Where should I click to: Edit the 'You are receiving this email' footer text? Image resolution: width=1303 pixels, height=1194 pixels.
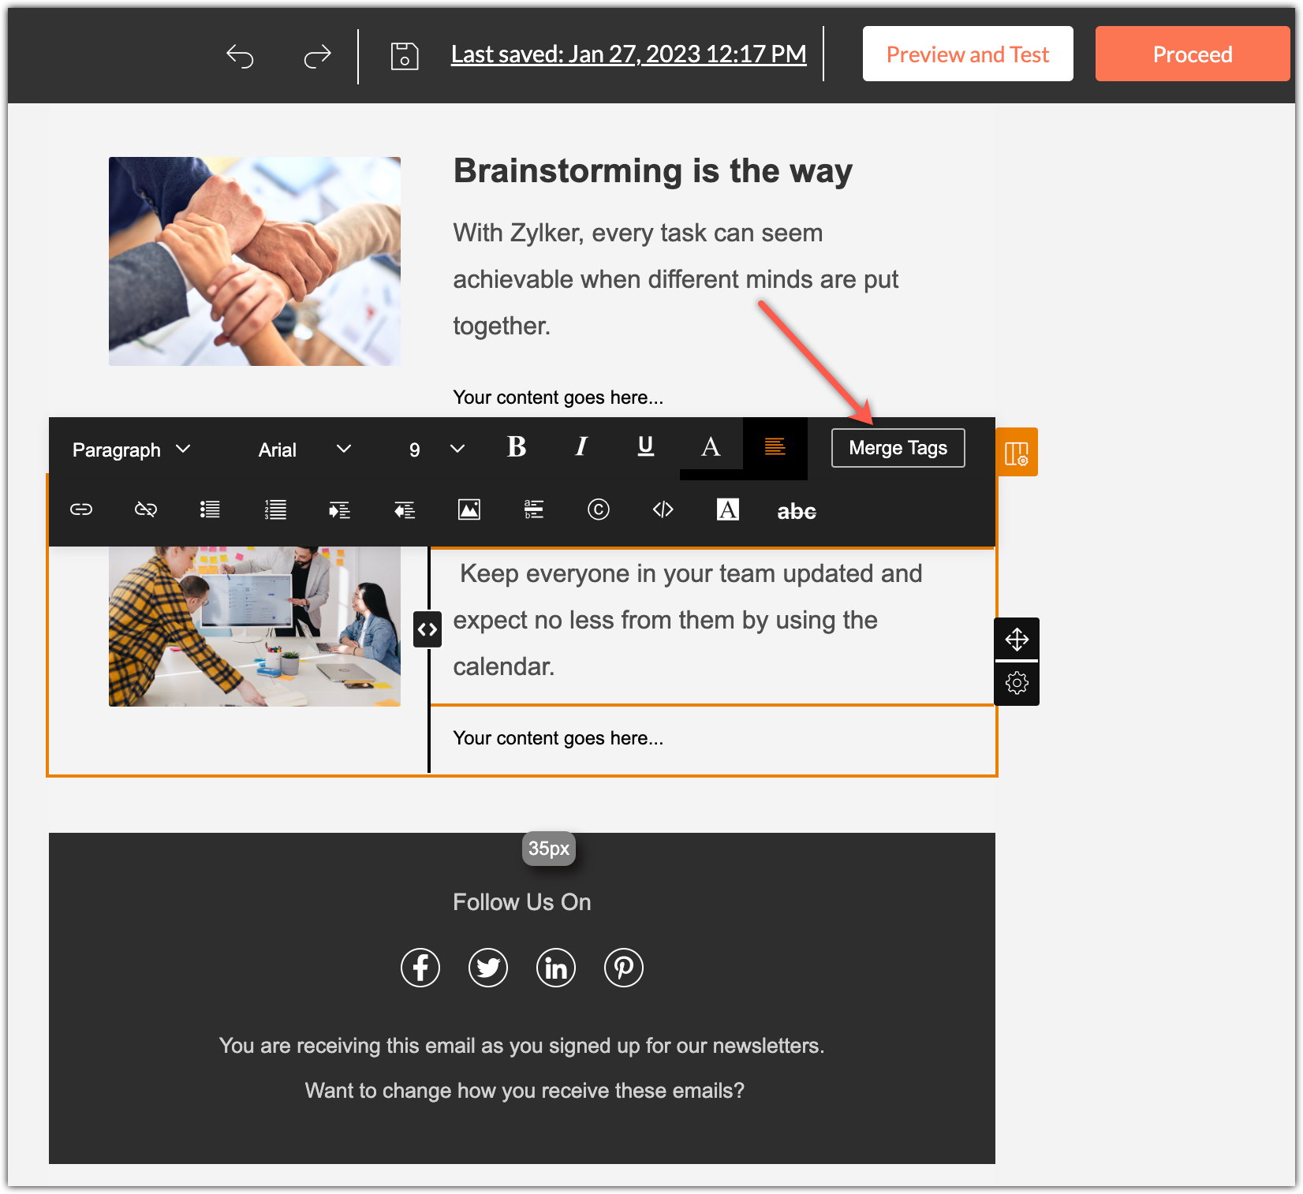pyautogui.click(x=522, y=1046)
